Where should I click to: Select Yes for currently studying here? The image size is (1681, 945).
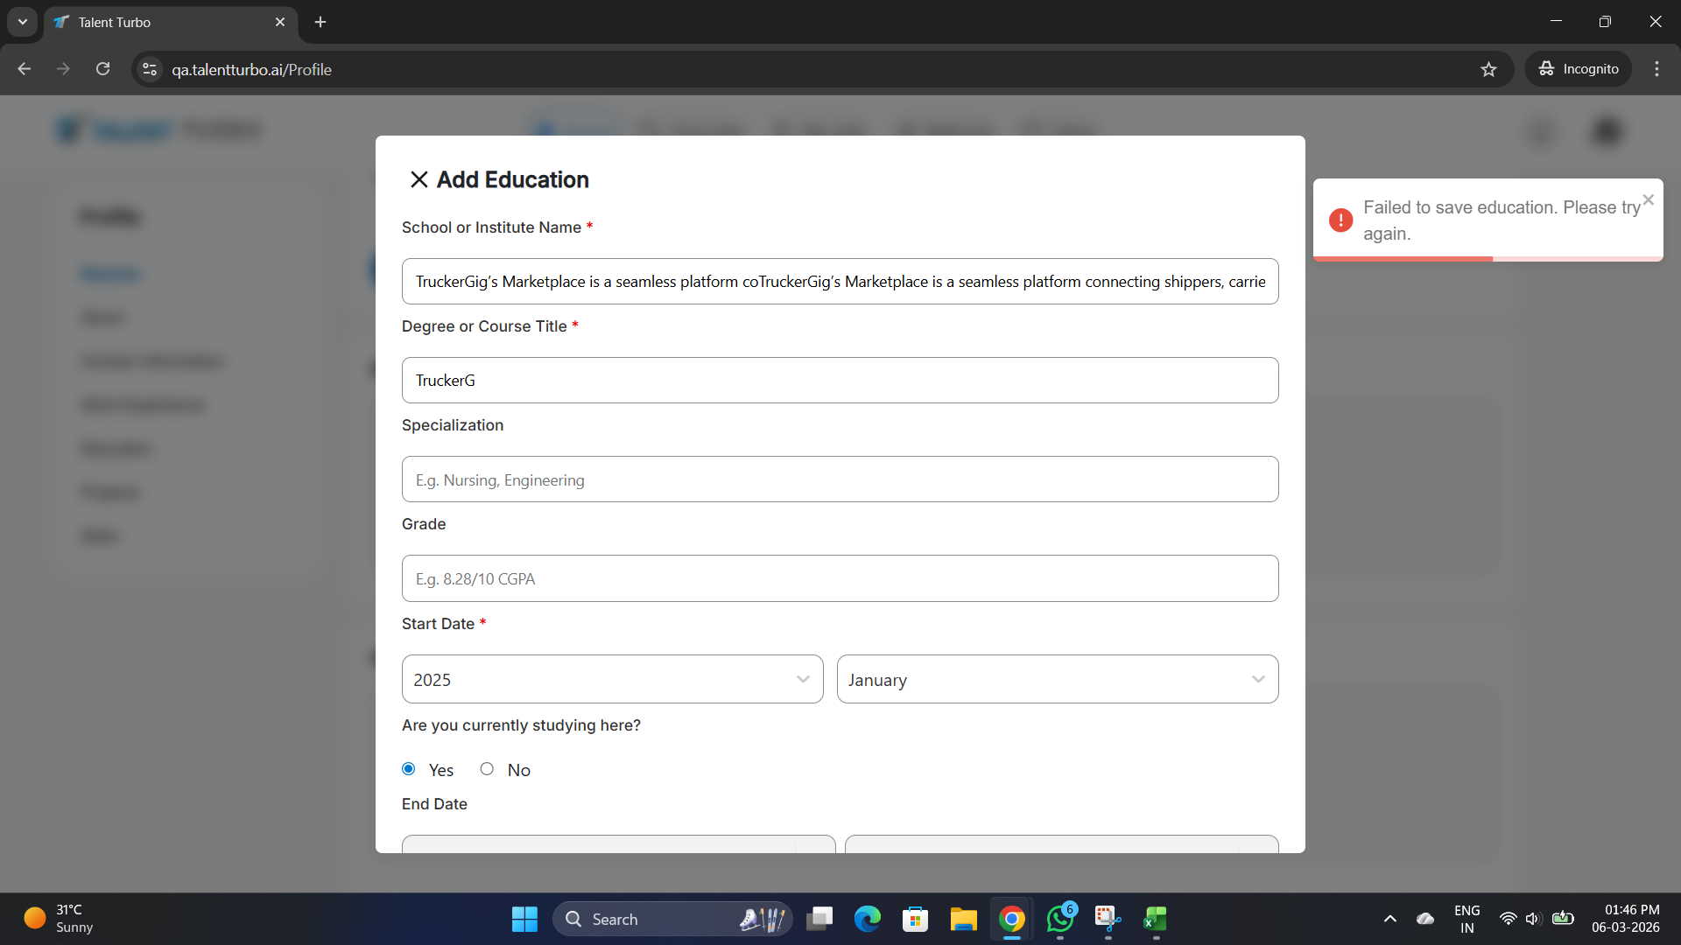pos(409,769)
